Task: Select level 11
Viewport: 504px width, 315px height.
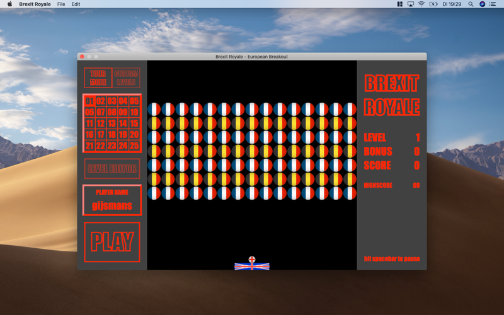Action: [x=89, y=123]
